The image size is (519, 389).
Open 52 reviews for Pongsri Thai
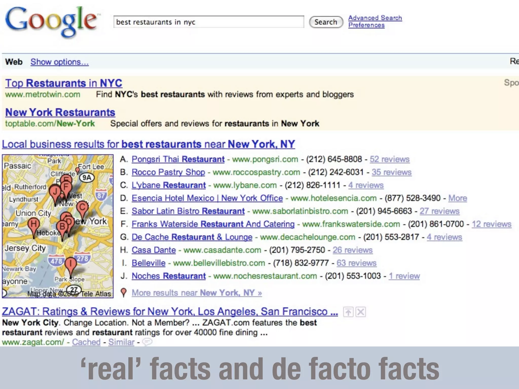(x=390, y=159)
